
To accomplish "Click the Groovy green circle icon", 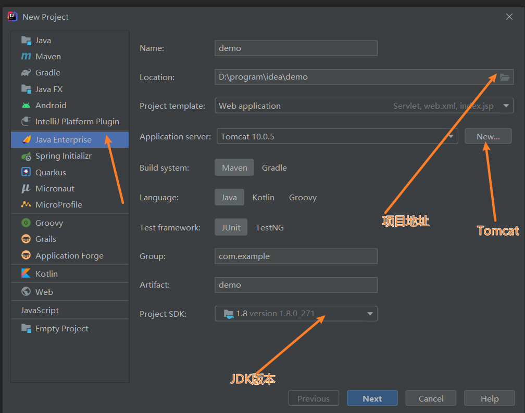I will 26,223.
